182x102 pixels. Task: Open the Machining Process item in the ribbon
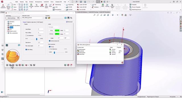click(x=135, y=9)
